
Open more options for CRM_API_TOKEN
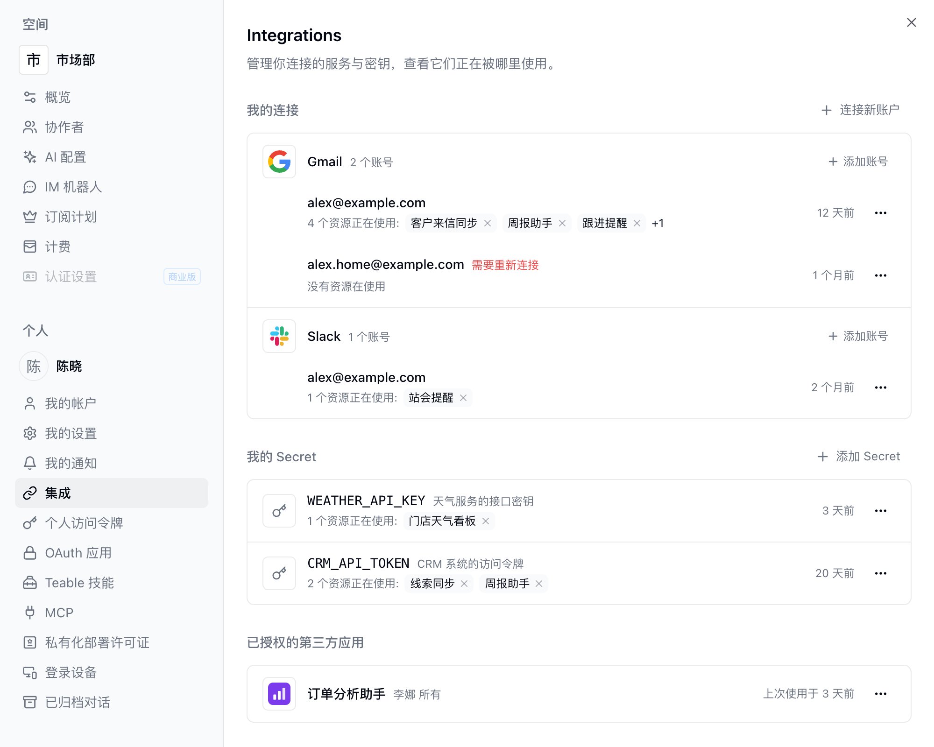tap(881, 573)
